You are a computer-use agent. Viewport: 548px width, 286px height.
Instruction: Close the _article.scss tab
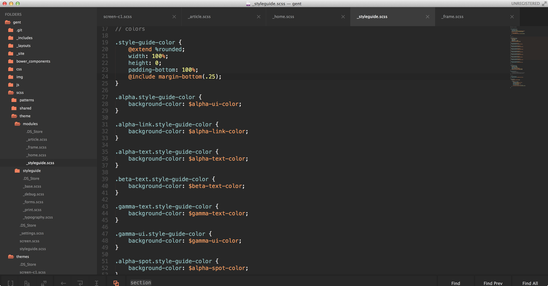(x=259, y=17)
